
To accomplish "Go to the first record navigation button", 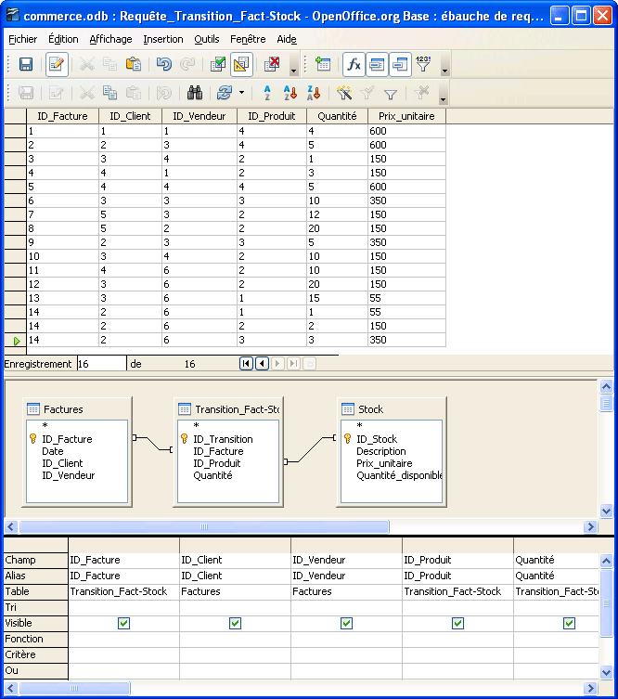I will point(246,364).
